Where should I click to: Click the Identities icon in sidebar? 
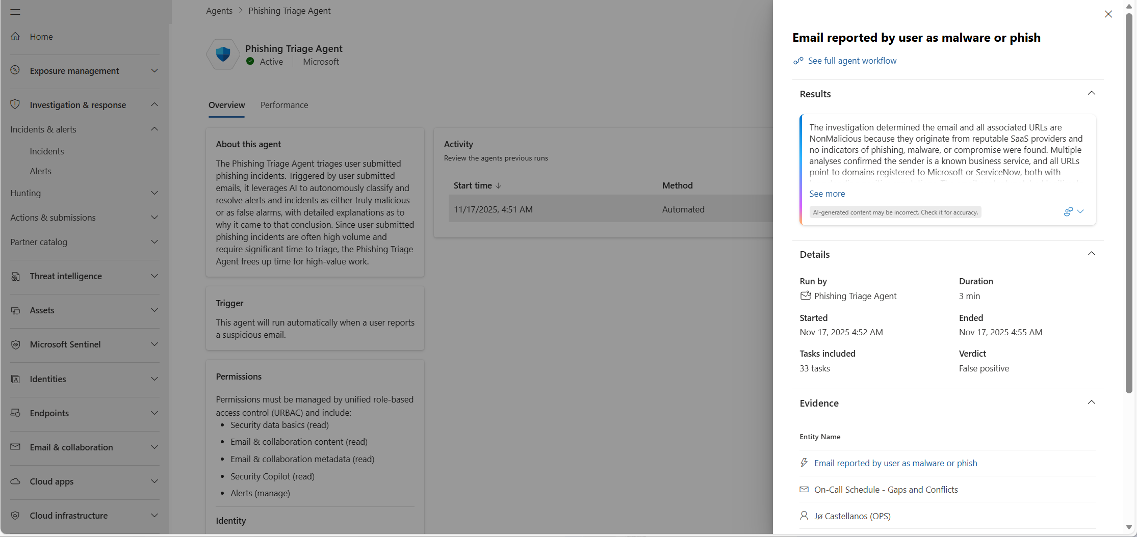click(x=15, y=379)
